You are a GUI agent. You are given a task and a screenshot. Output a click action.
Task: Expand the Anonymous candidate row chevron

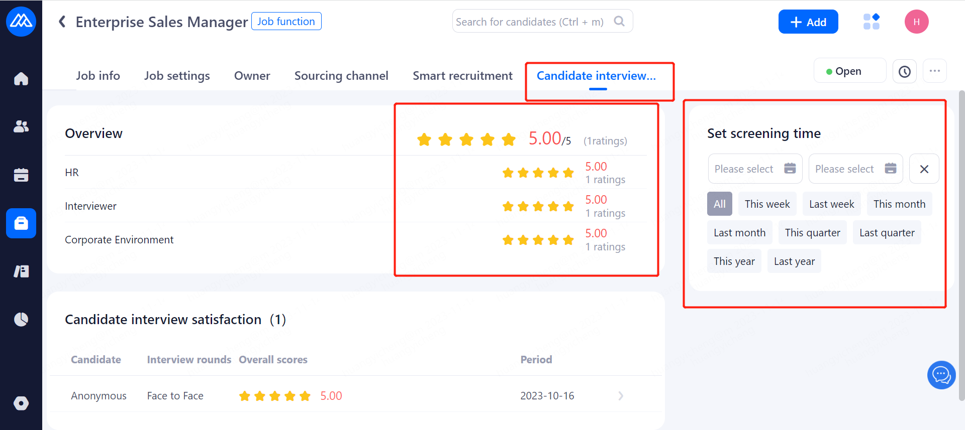pos(621,396)
